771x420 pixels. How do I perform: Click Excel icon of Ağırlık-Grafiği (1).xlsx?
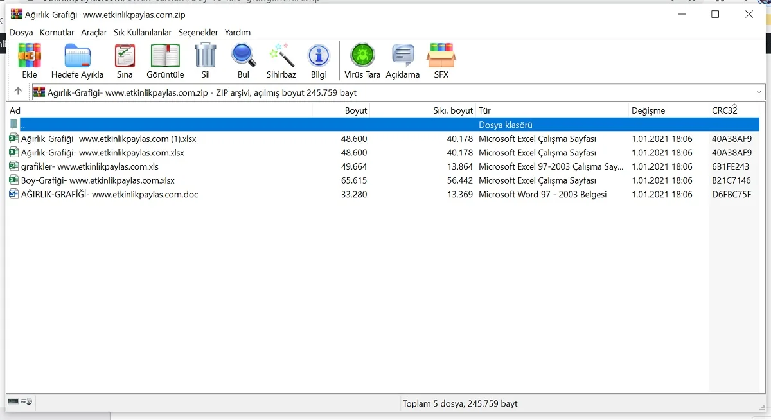coord(13,139)
